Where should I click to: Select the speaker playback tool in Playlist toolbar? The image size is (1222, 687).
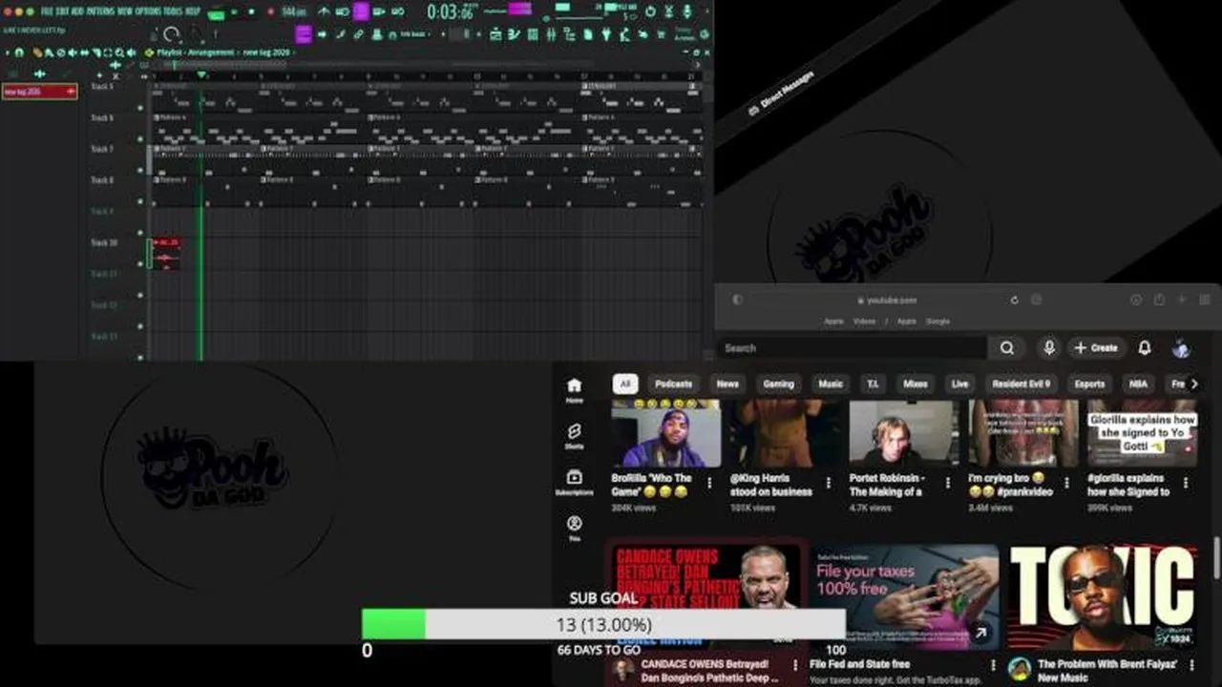(x=131, y=52)
